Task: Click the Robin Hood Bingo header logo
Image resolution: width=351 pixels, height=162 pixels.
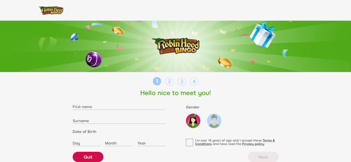Action: click(51, 11)
